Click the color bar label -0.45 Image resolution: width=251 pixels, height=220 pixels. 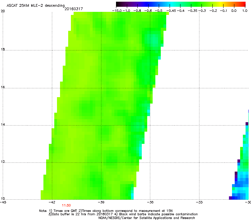[x=171, y=11]
